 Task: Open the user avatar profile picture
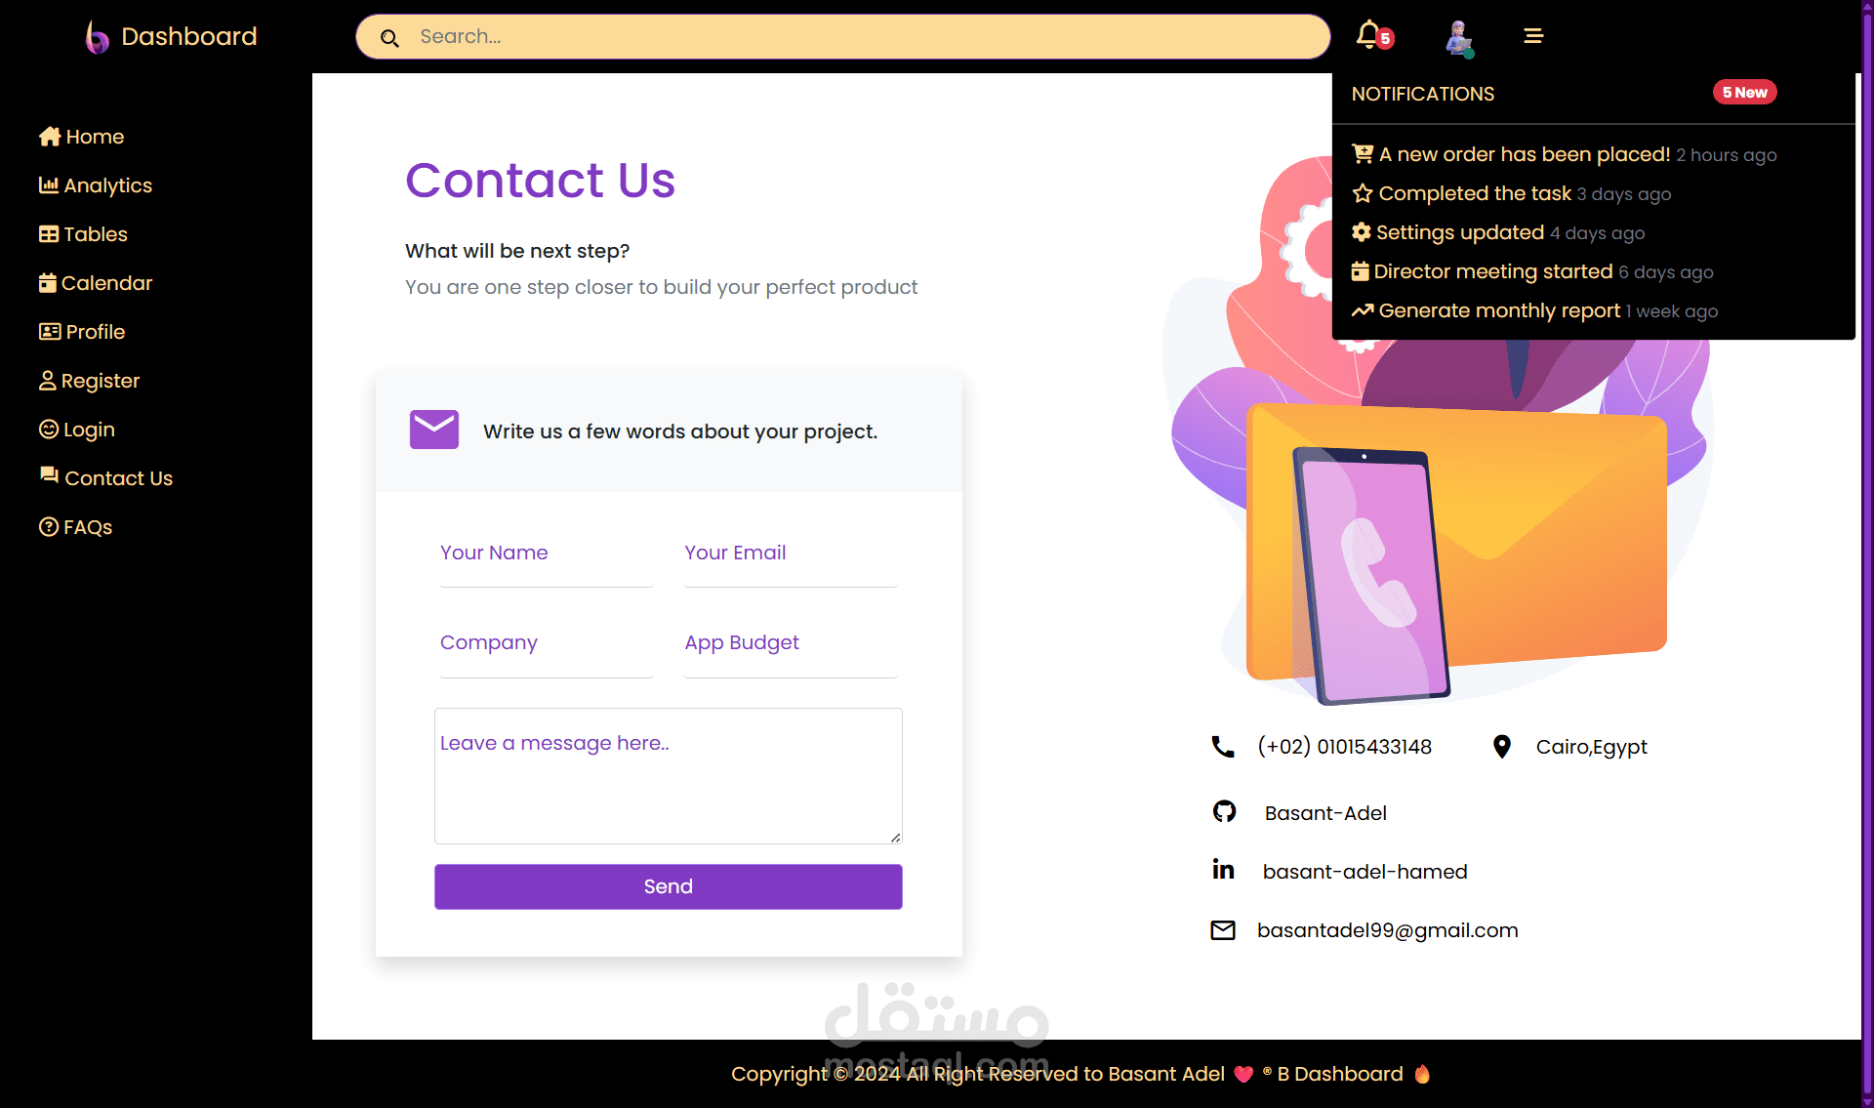pos(1458,36)
